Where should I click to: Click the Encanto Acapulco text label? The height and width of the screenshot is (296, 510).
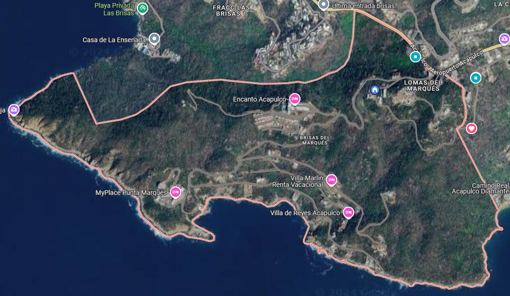[x=259, y=99]
